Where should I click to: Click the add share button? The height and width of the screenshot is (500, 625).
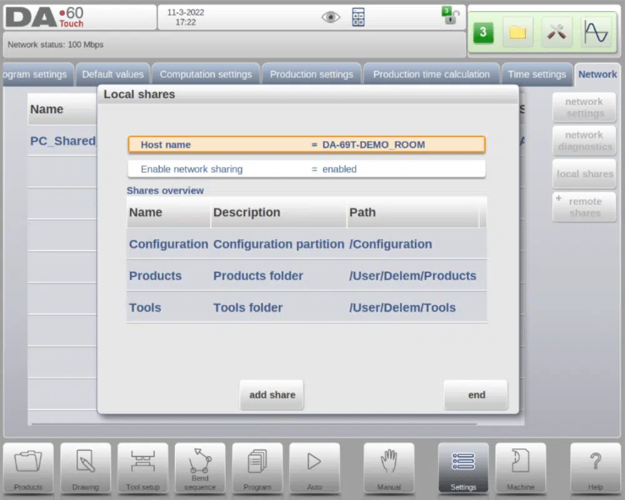(272, 395)
